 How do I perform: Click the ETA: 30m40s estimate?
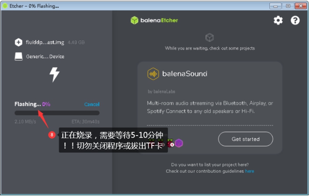click(x=85, y=121)
